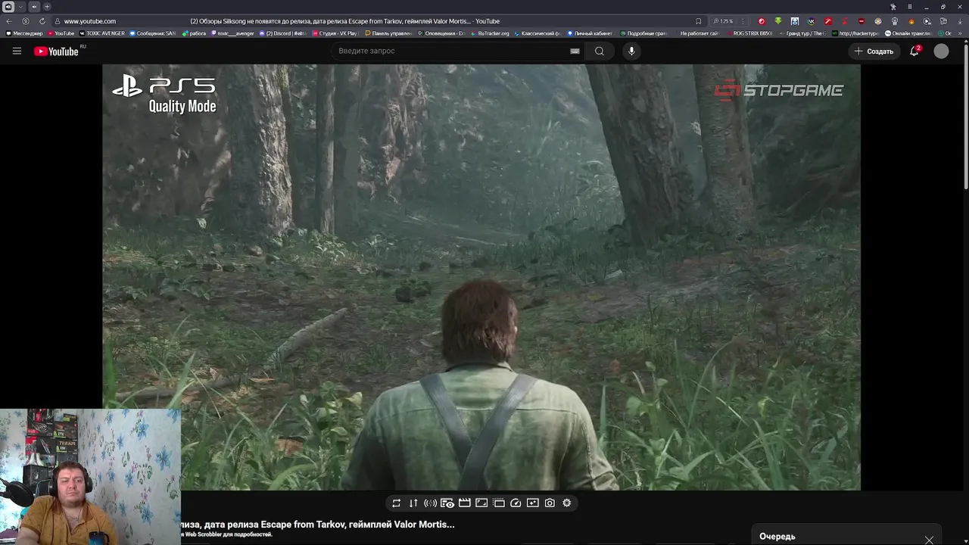Click the browser back arrow
This screenshot has width=969, height=545.
(x=8, y=21)
